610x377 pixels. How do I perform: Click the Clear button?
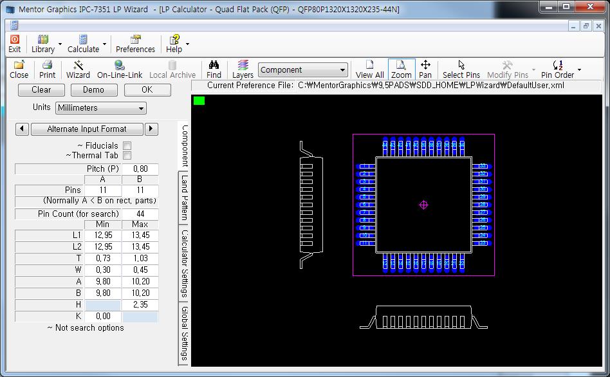coord(41,90)
